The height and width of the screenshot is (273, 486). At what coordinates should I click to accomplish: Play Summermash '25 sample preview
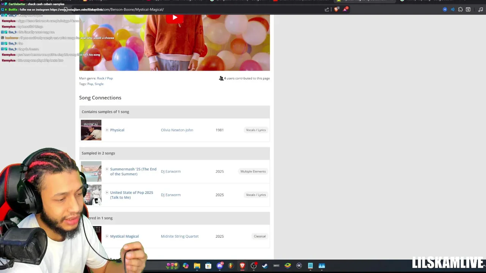[x=107, y=169]
